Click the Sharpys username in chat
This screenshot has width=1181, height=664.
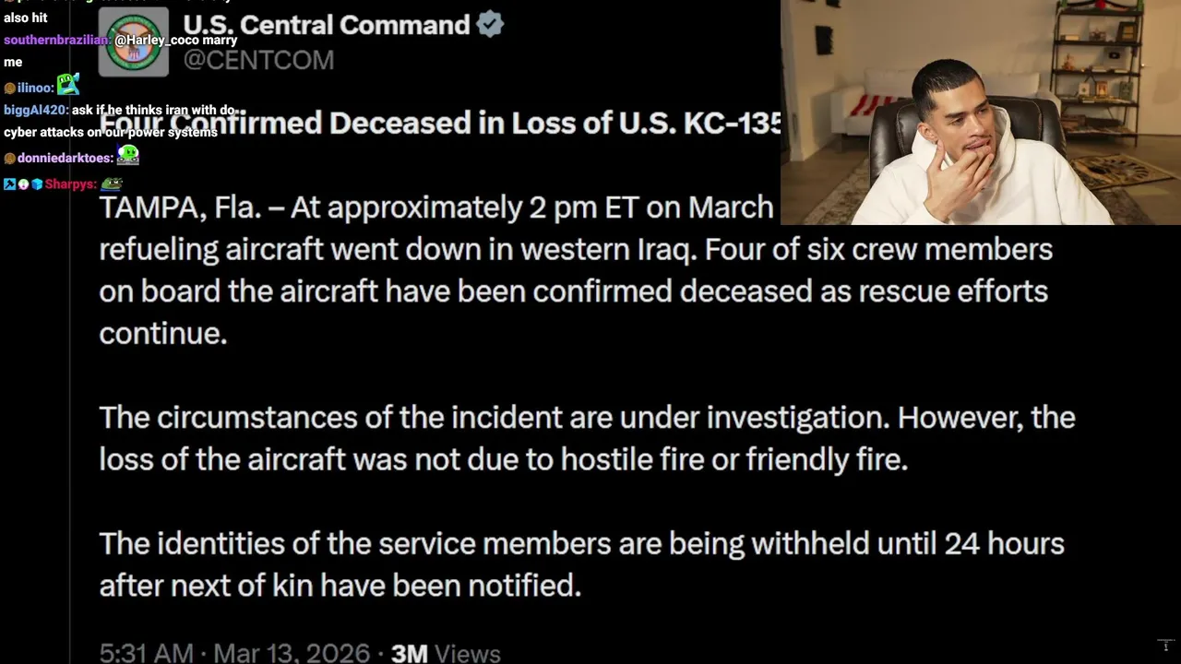70,184
